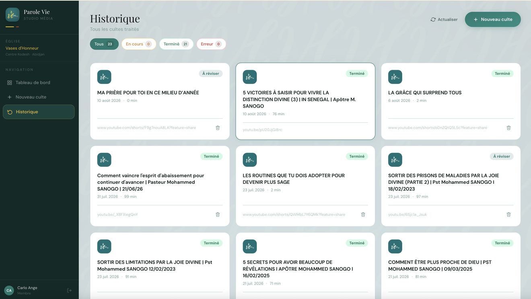Delete "SORTIR DES PRISONS DE MALADIES" via trash icon

(508, 214)
